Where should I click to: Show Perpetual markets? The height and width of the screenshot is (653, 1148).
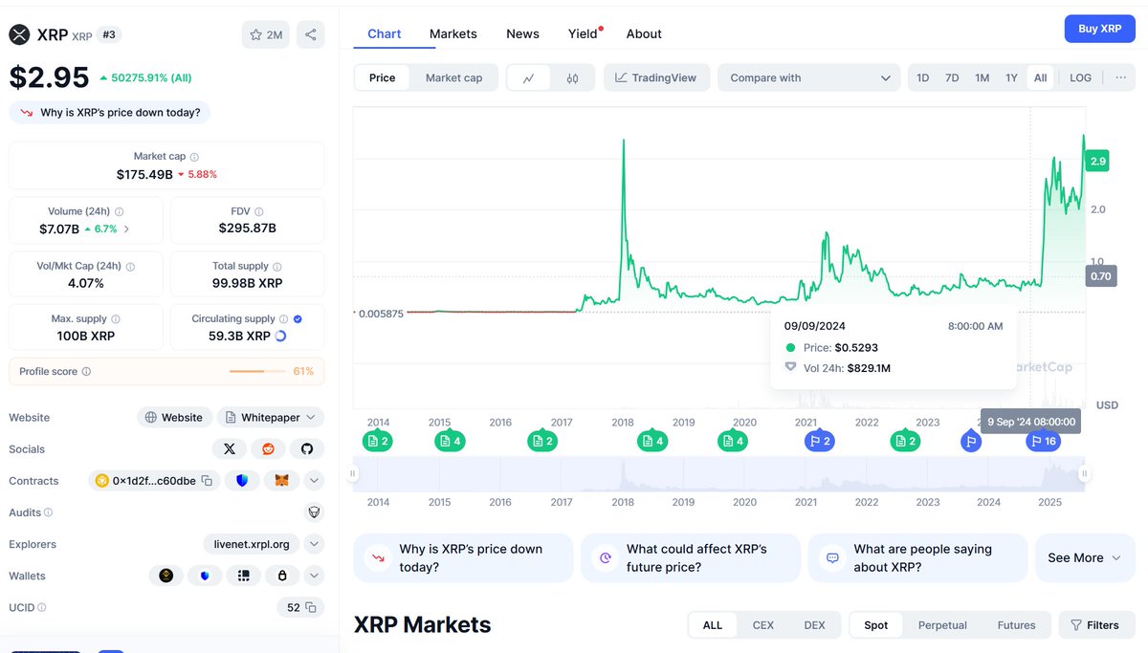coord(942,625)
